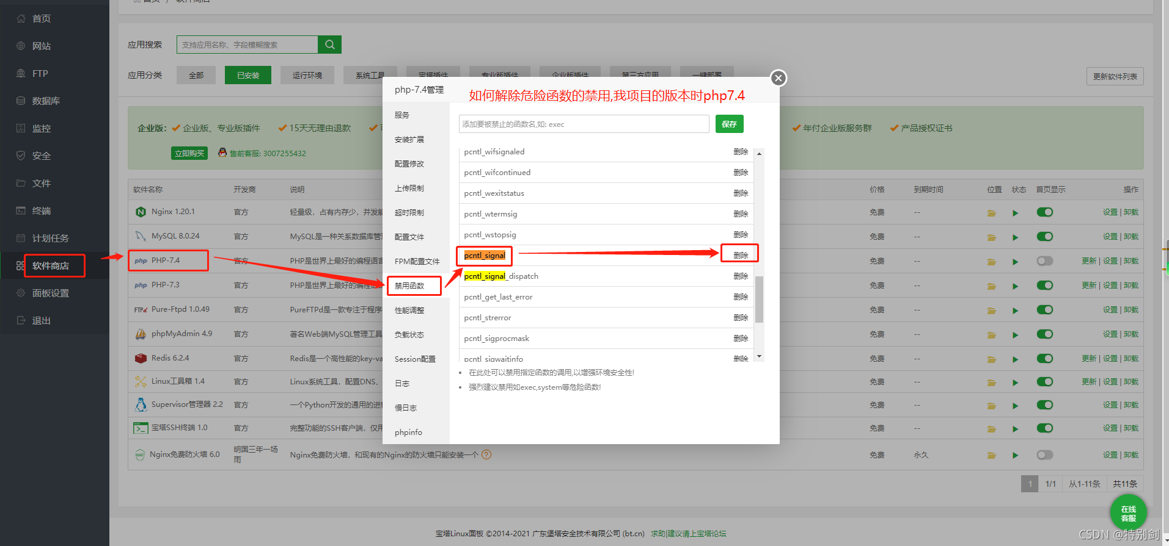
Task: Click the function list scrollbar thumb
Action: (759, 299)
